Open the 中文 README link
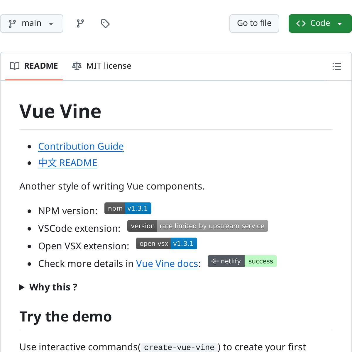This screenshot has height=352, width=352. 67,163
